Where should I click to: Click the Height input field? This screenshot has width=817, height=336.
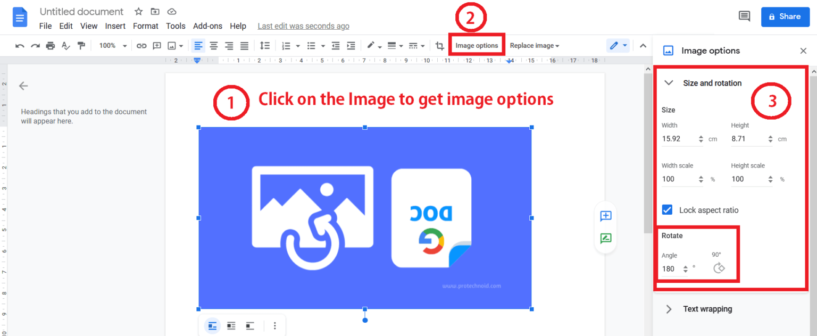point(752,139)
